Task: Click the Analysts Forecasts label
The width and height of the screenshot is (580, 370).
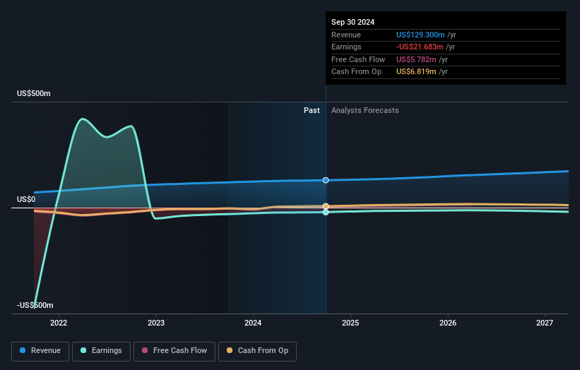Action: 365,111
